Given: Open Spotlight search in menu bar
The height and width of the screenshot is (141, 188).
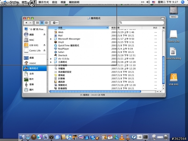Looking at the screenshot, I should point(183,2).
